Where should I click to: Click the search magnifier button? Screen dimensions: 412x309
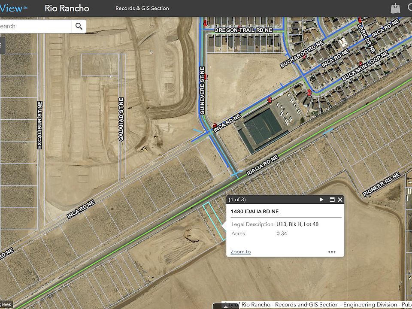79,26
